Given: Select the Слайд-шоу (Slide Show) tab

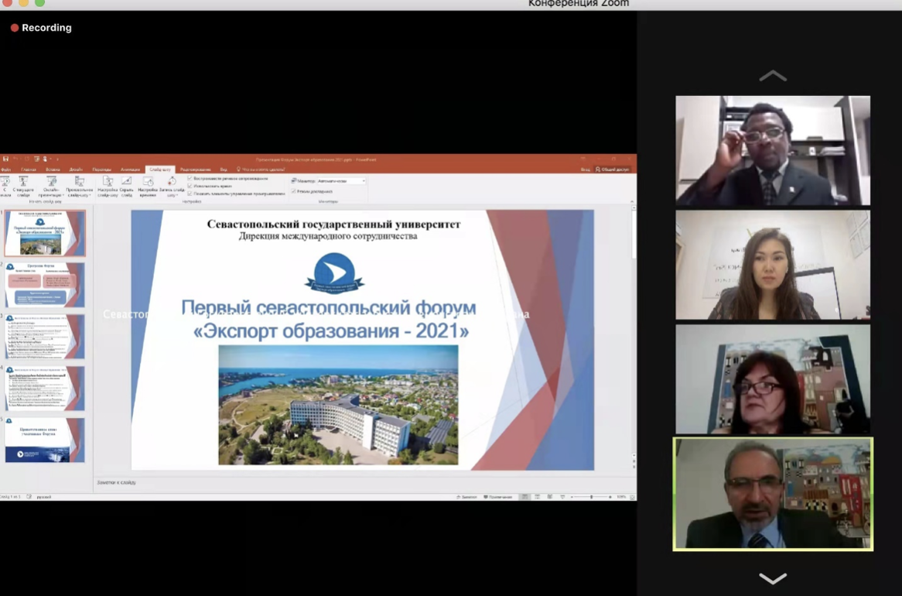Looking at the screenshot, I should [x=160, y=170].
